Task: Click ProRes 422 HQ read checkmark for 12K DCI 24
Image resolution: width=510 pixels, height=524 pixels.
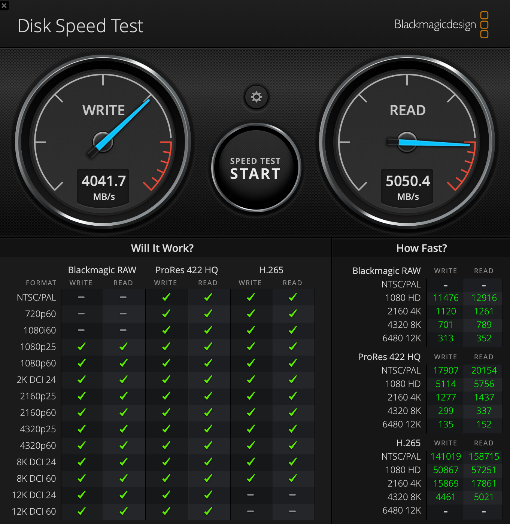Action: (208, 494)
